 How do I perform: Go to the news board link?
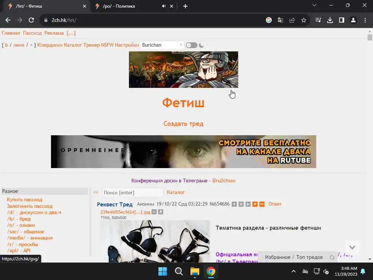click(19, 45)
